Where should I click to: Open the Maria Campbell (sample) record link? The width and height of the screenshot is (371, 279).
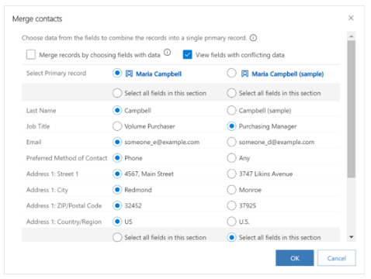[x=288, y=74]
